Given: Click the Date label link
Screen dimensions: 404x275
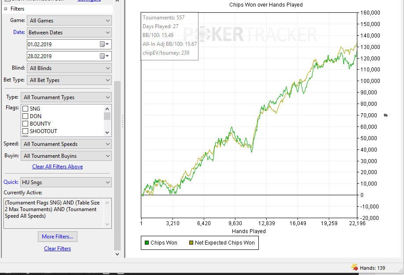Looking at the screenshot, I should click(19, 32).
